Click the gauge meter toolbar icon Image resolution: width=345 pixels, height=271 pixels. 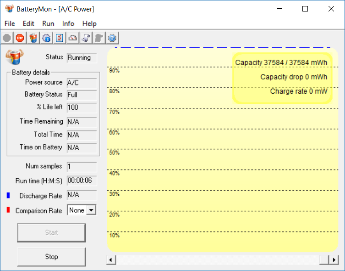point(73,38)
